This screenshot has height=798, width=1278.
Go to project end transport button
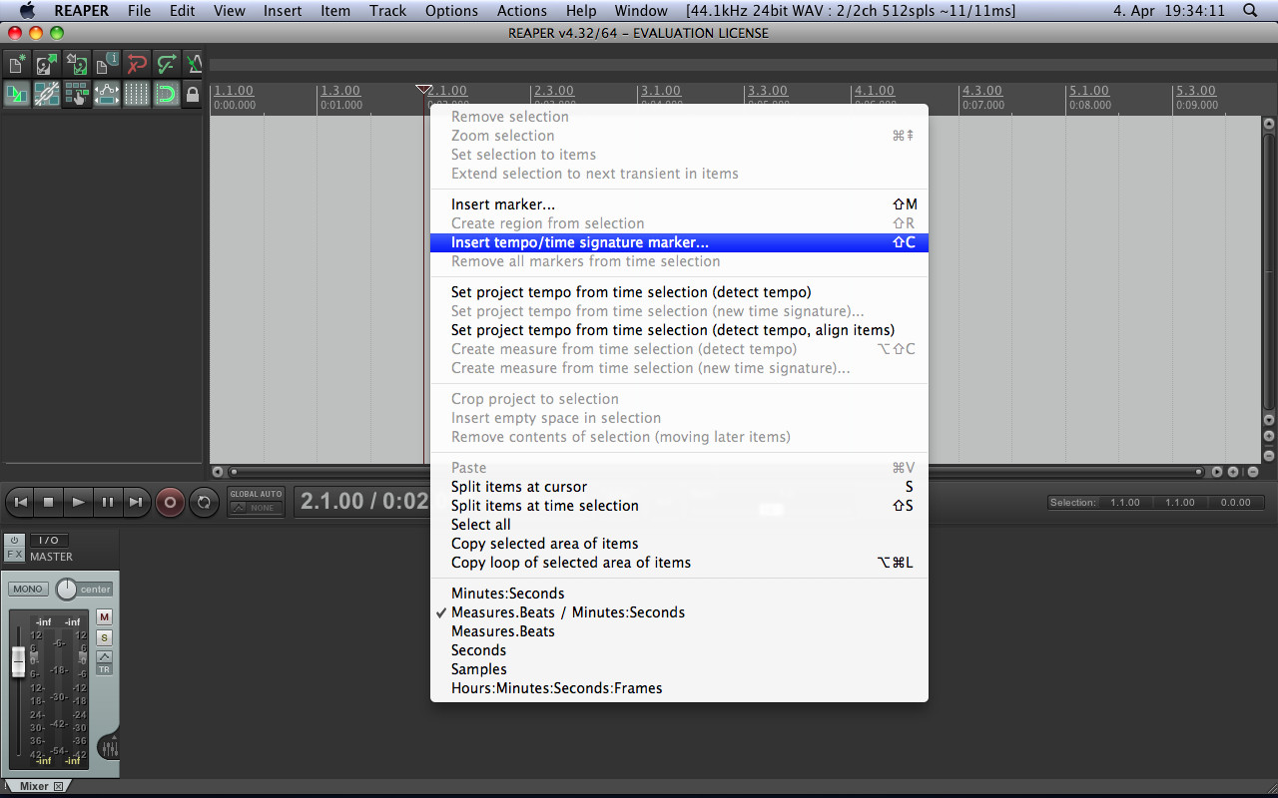tap(136, 503)
